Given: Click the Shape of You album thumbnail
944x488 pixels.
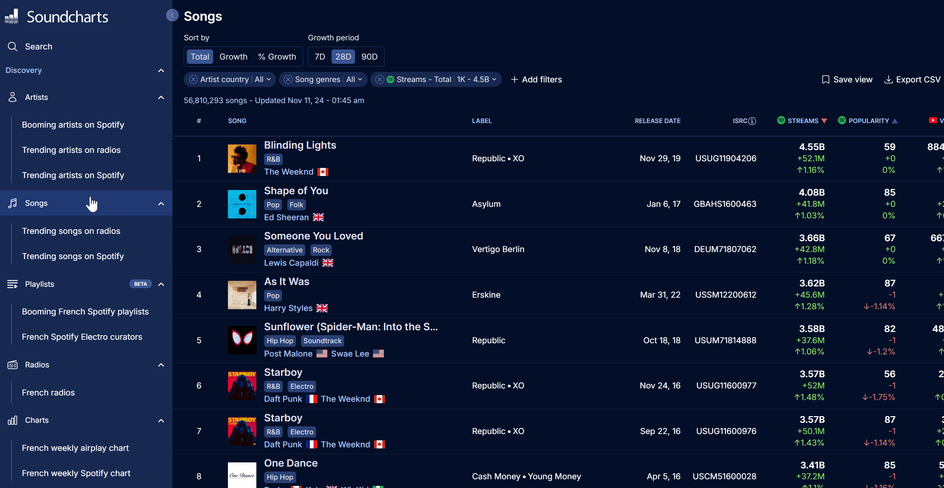Looking at the screenshot, I should click(x=242, y=204).
